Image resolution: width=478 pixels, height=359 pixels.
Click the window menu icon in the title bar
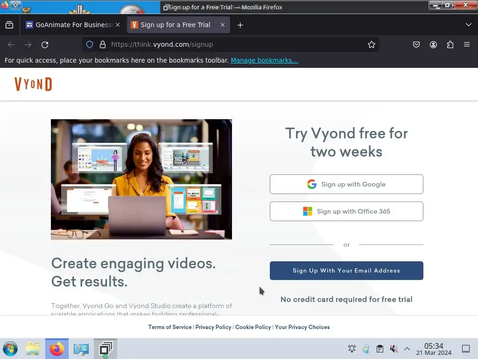5,5
